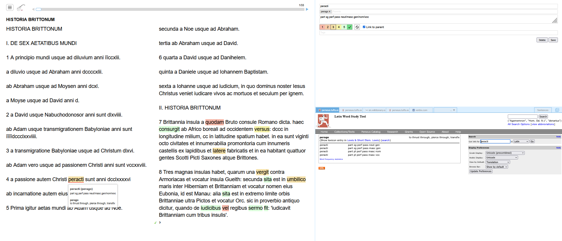Set word status to level 5
This screenshot has width=562, height=241.
(x=344, y=27)
